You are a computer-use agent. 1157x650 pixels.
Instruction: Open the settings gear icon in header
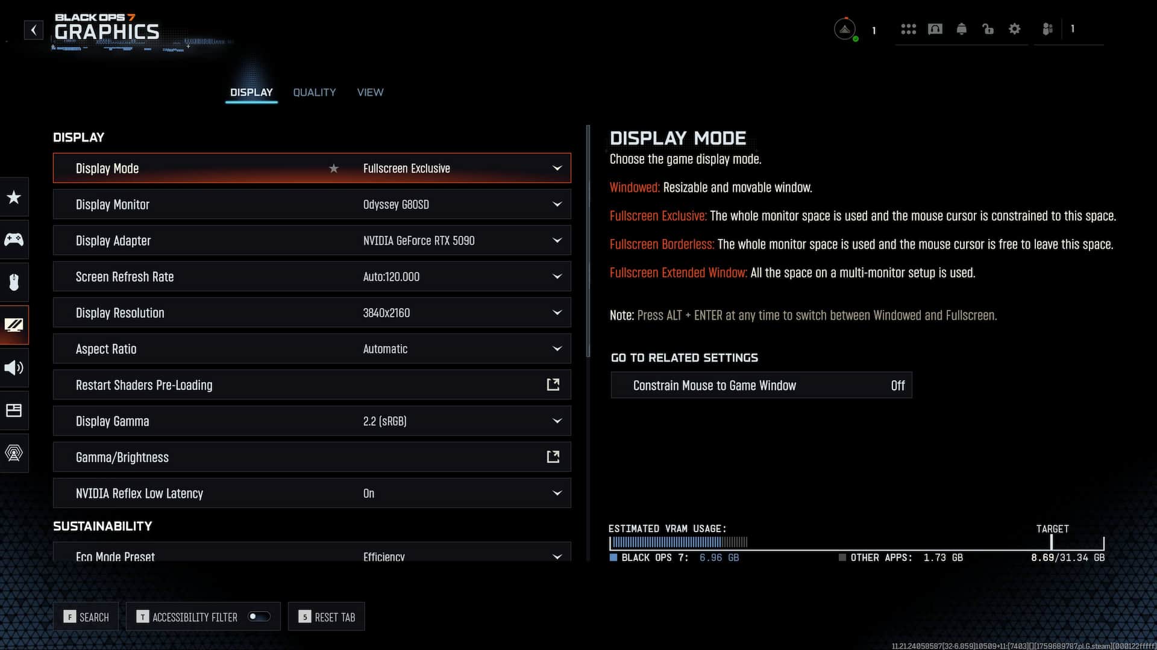click(x=1014, y=29)
